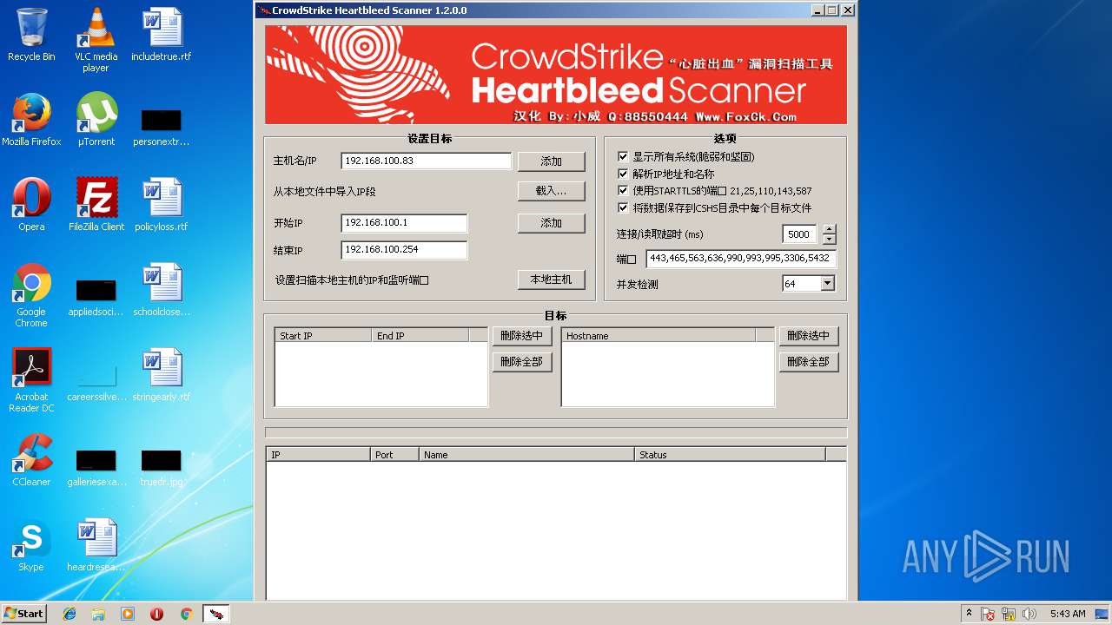Increase the timeout with up spinner arrow

829,229
